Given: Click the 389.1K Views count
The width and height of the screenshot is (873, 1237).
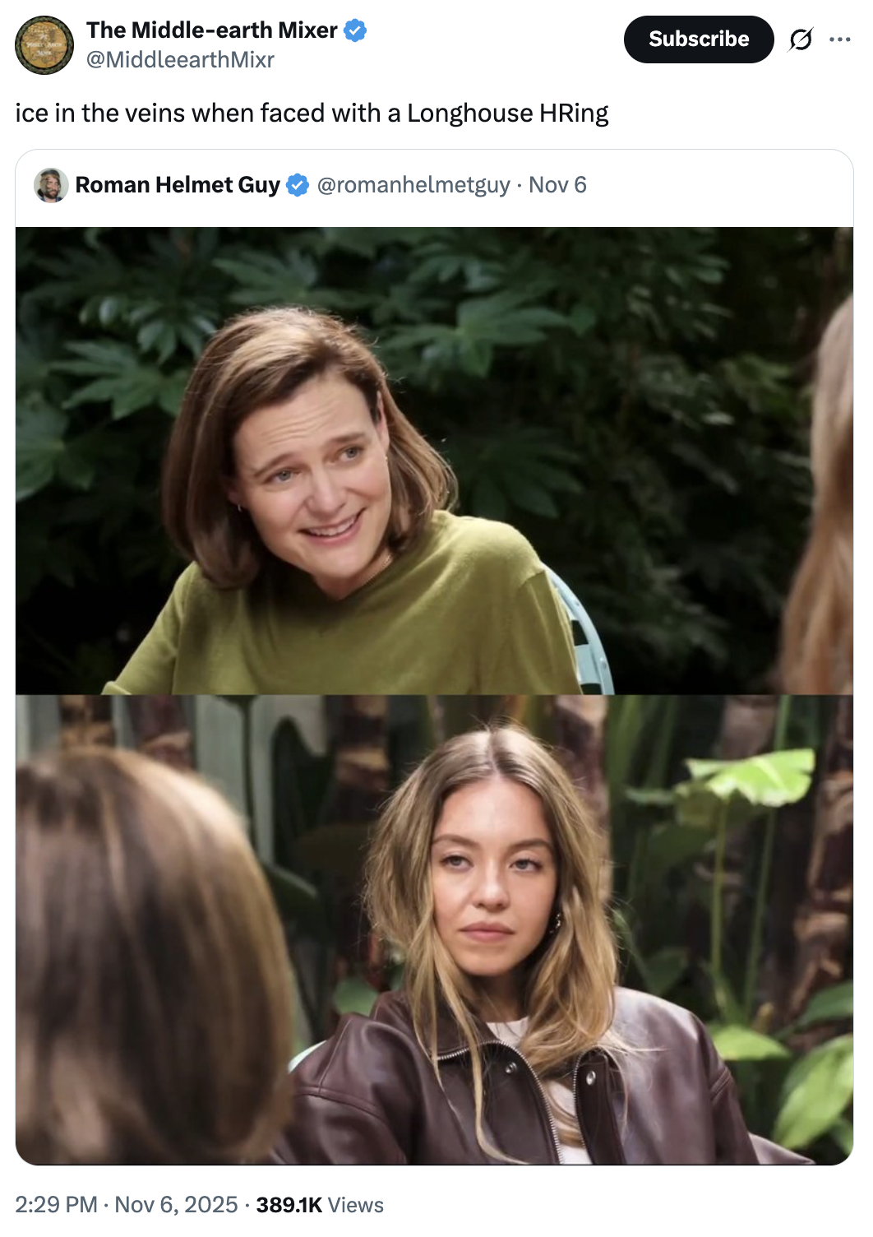Looking at the screenshot, I should 320,1205.
